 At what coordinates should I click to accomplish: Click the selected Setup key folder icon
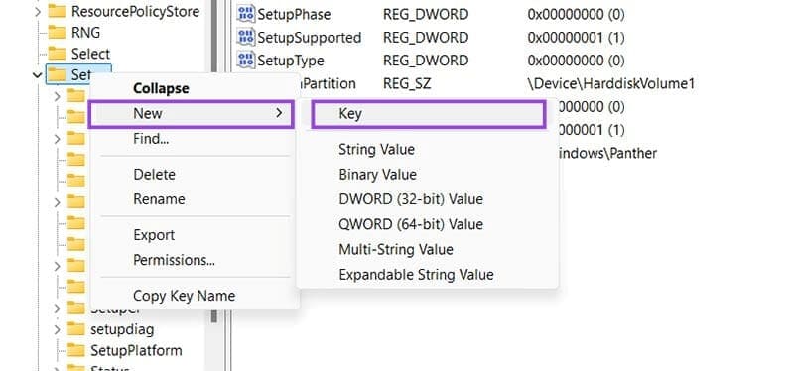(57, 75)
